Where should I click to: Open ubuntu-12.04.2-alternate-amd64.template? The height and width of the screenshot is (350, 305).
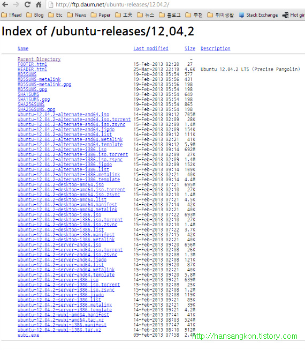[70, 144]
